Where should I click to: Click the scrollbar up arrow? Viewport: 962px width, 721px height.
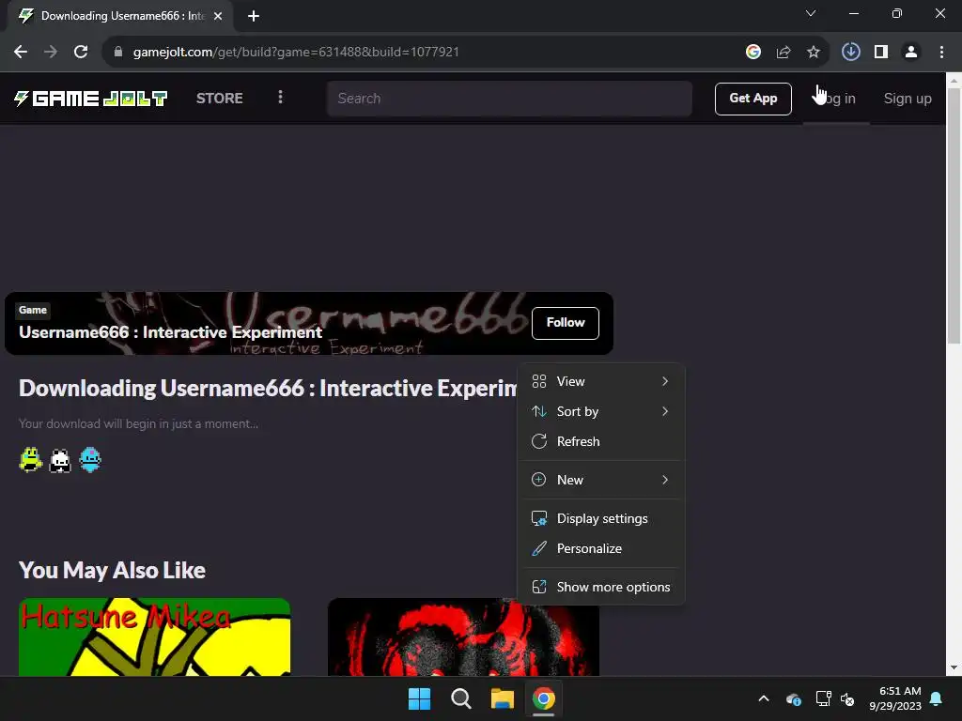pos(954,81)
